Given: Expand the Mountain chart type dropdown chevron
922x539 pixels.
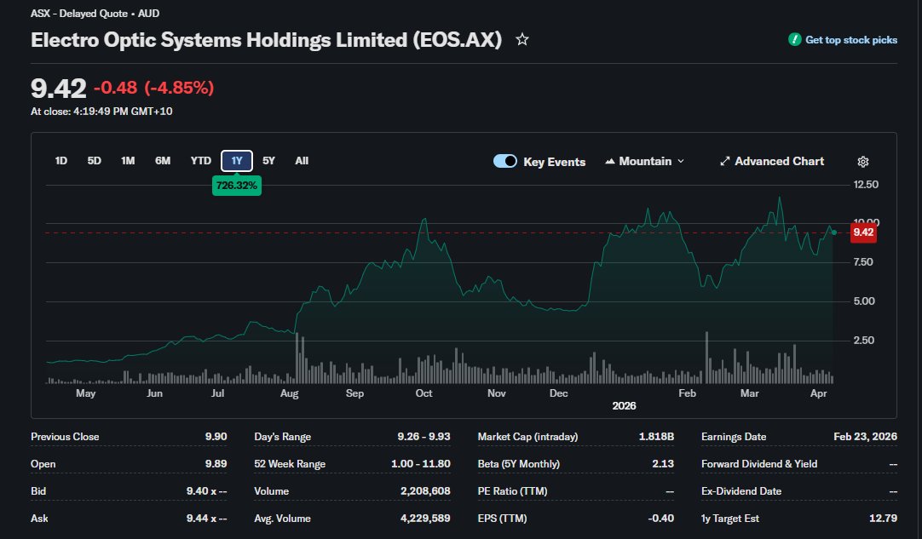Looking at the screenshot, I should click(x=681, y=161).
